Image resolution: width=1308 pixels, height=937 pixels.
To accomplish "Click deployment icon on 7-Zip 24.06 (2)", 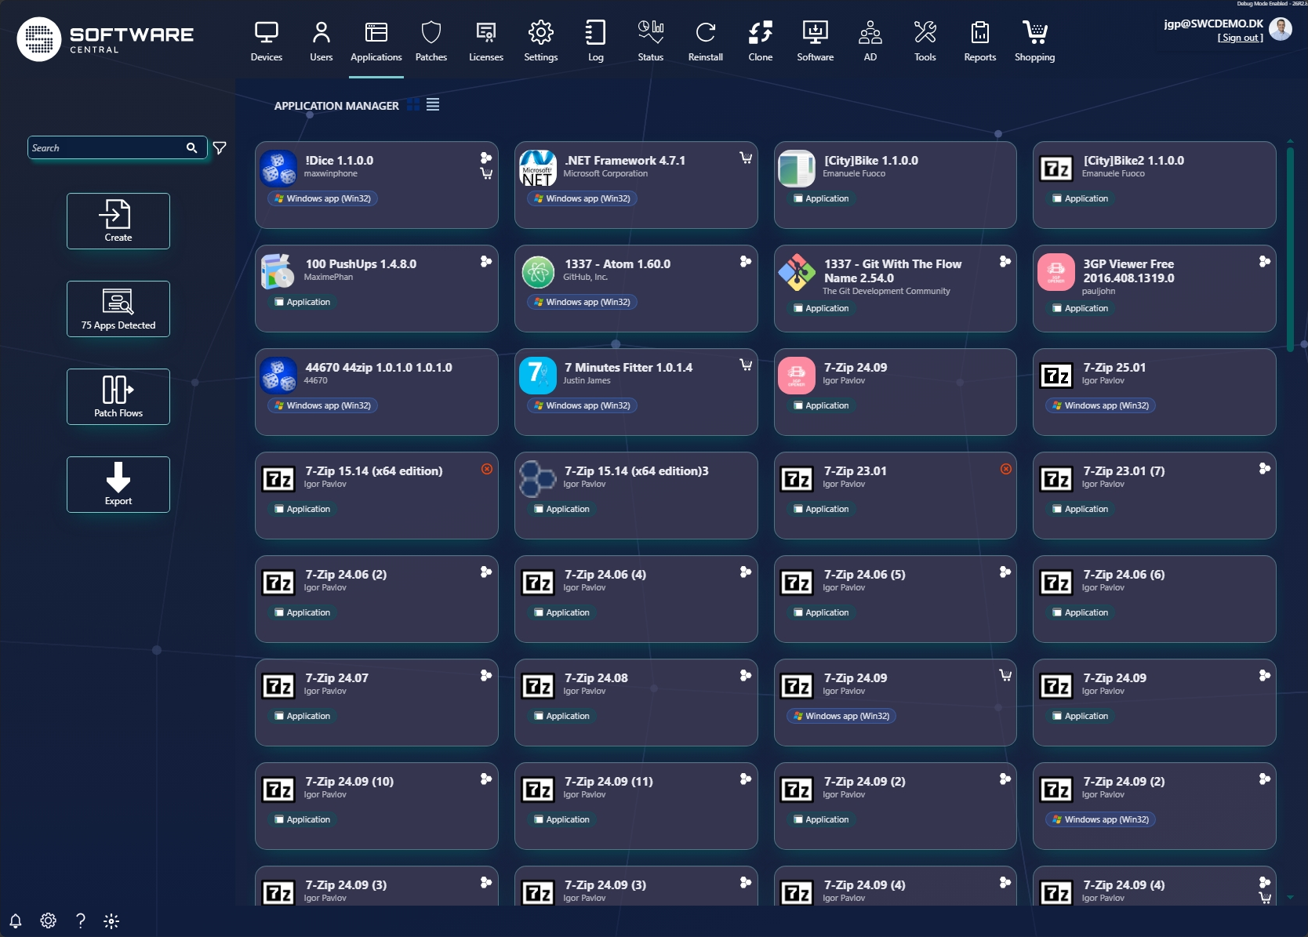I will point(486,572).
